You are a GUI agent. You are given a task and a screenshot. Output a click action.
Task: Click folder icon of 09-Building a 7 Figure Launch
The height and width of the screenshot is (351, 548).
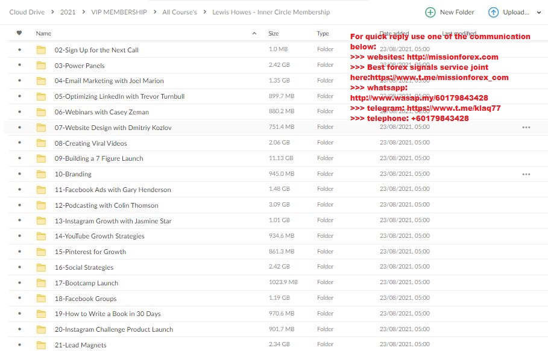[41, 158]
